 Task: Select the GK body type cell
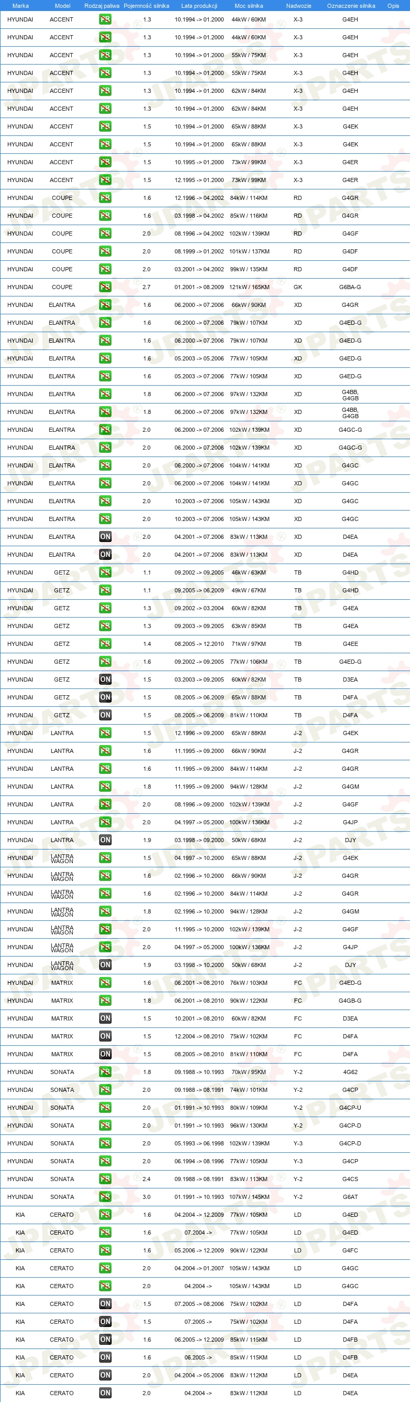click(x=298, y=287)
